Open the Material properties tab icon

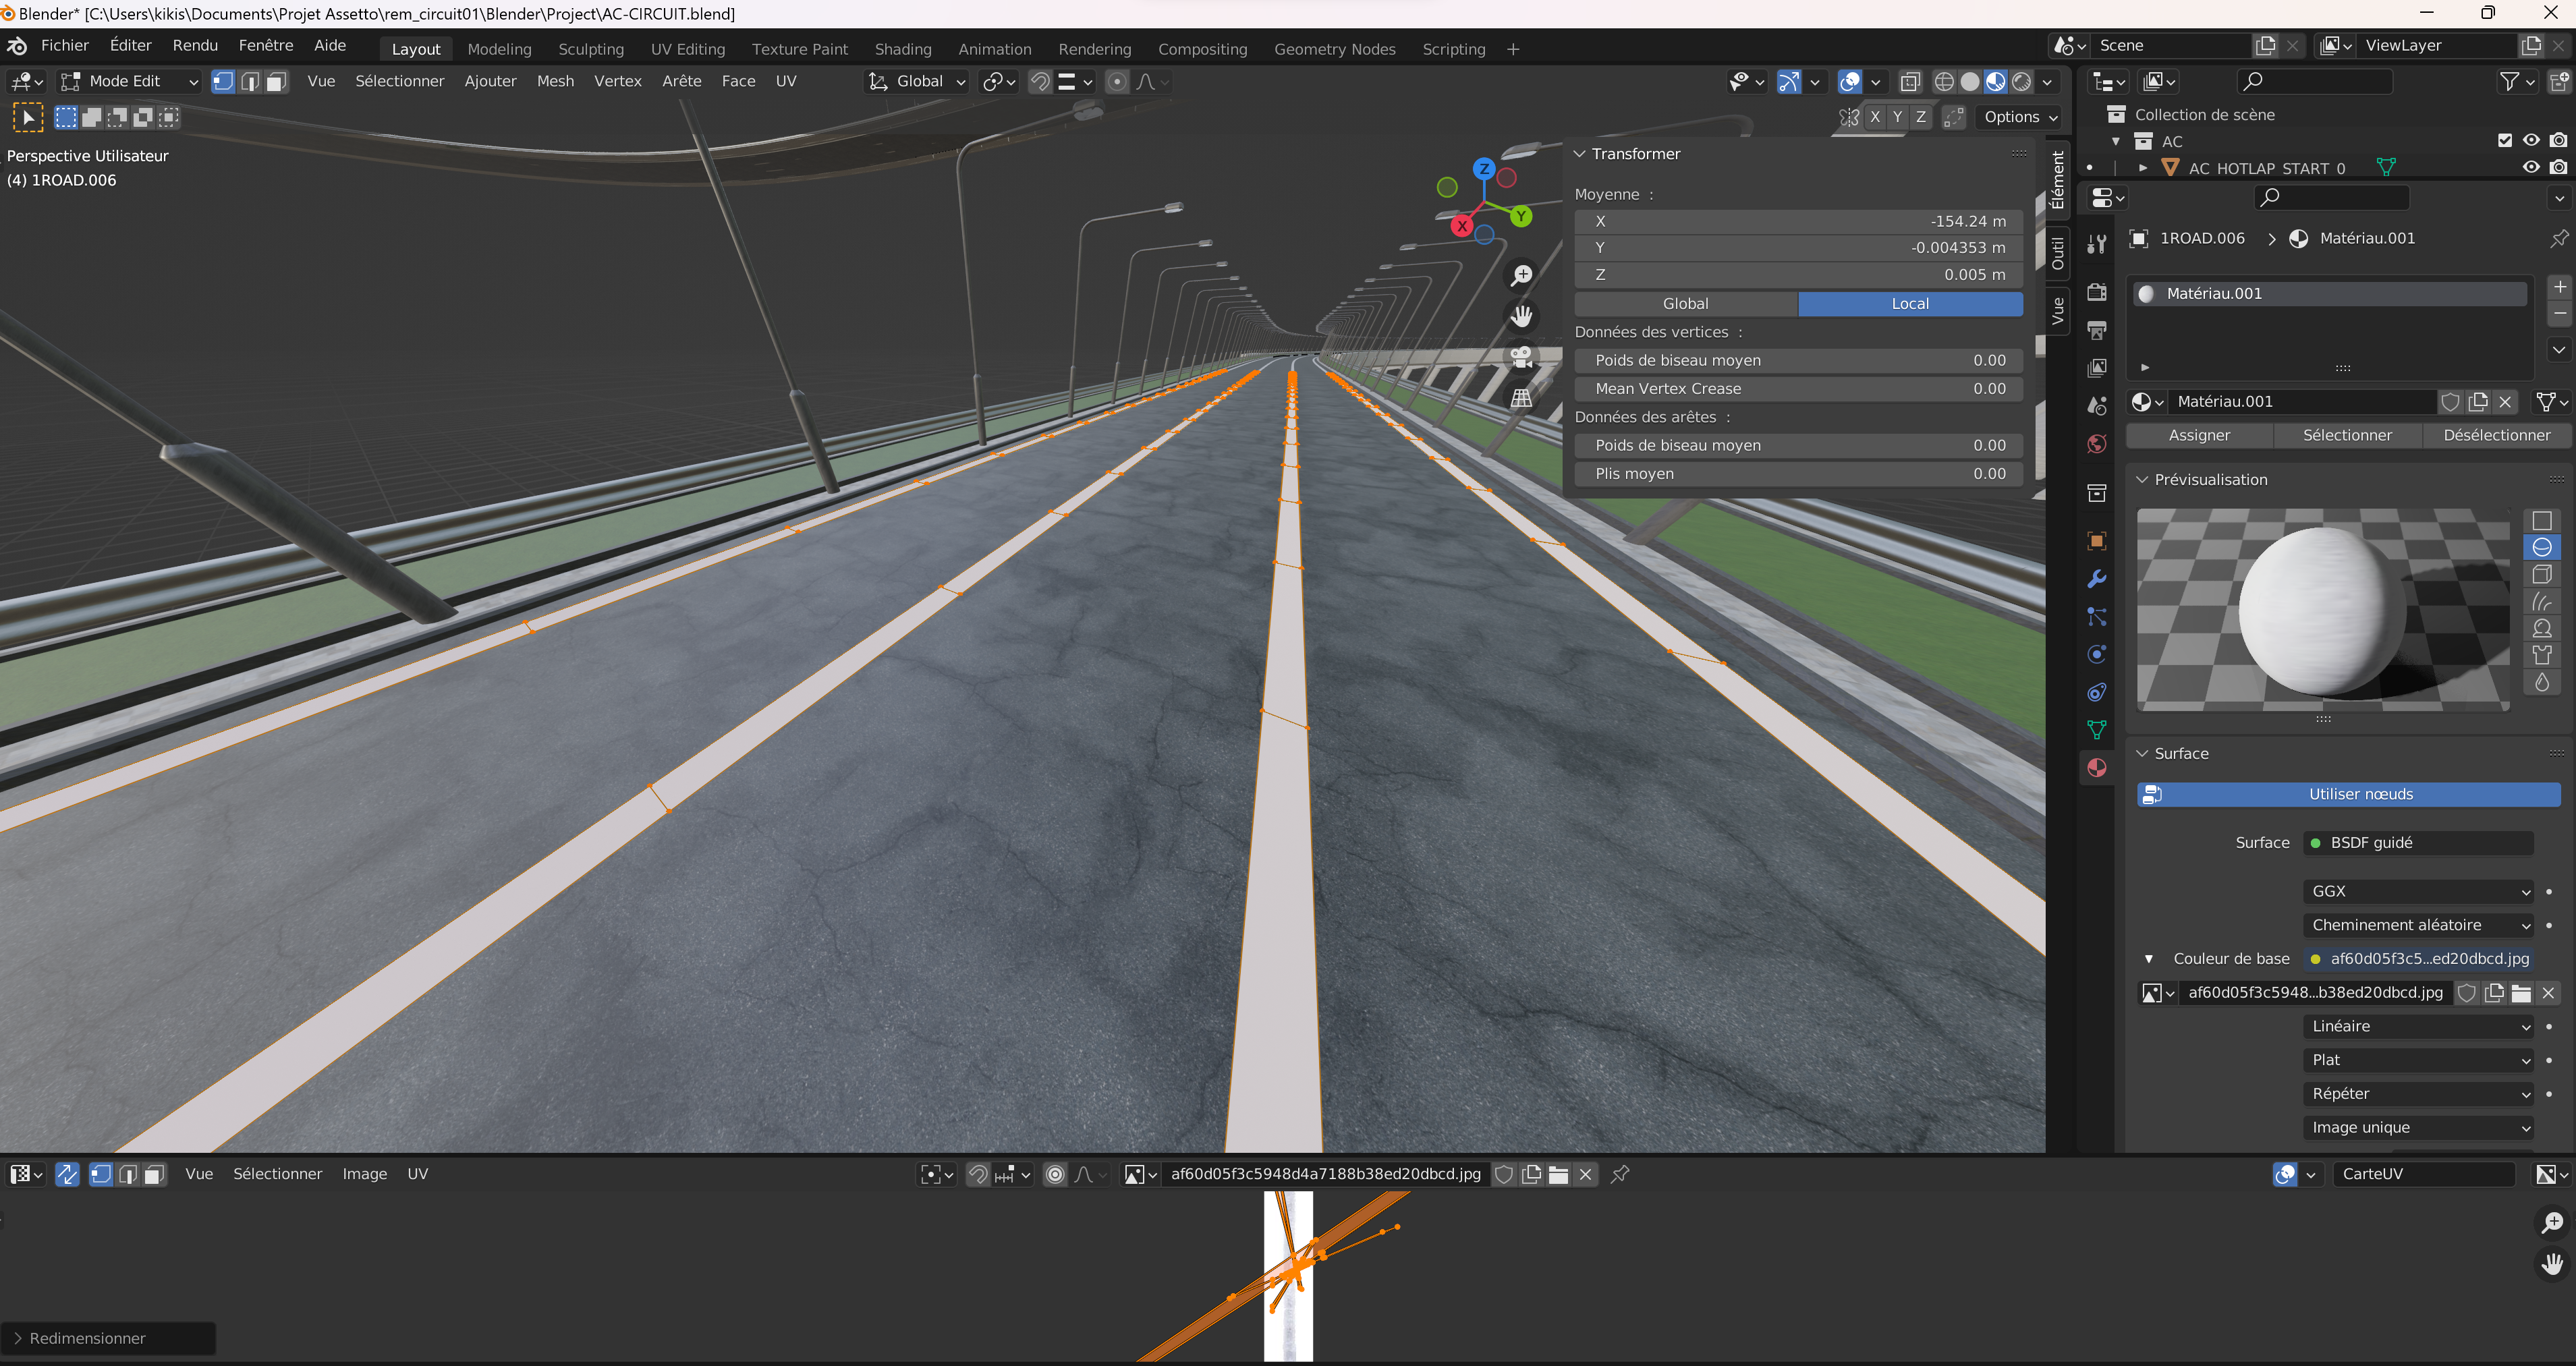(x=2097, y=768)
